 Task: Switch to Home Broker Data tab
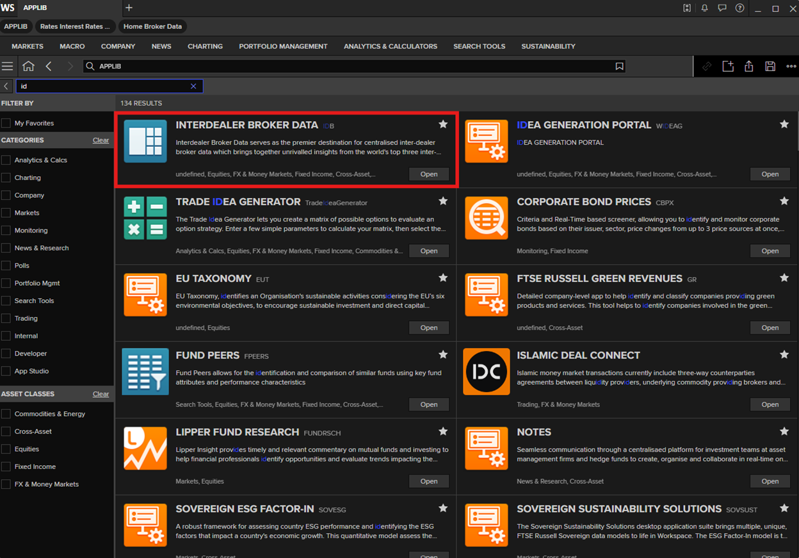tap(152, 26)
